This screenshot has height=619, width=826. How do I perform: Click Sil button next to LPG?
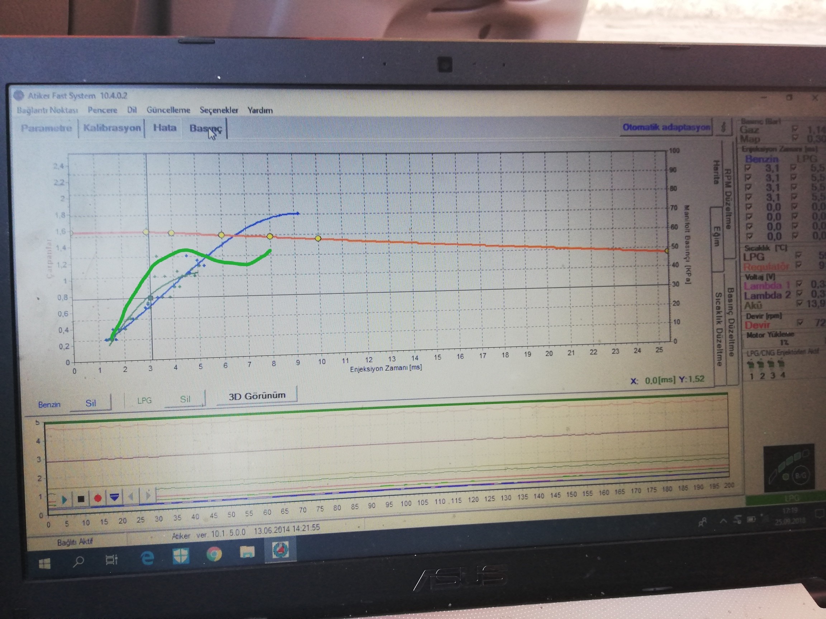(x=185, y=399)
